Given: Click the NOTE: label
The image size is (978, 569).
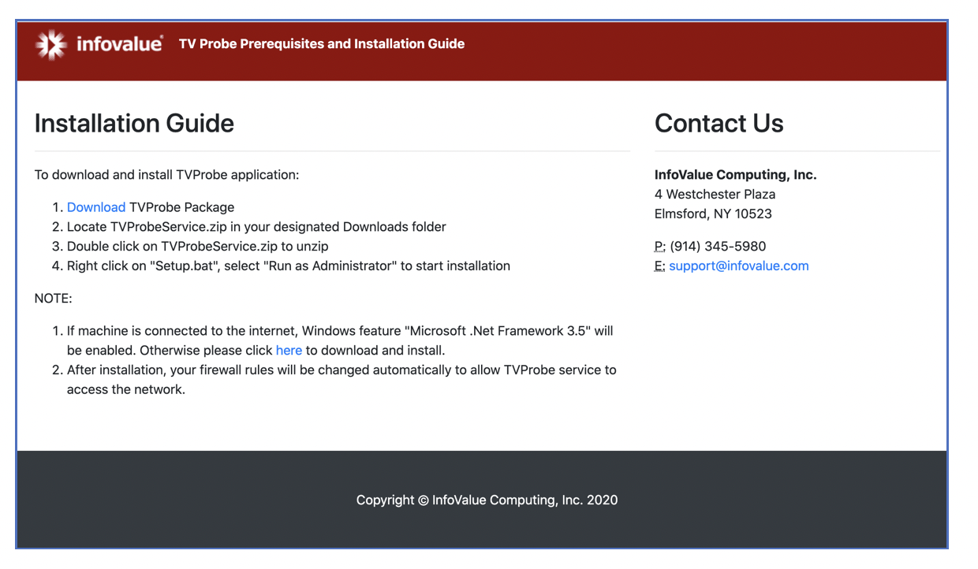Looking at the screenshot, I should 54,299.
